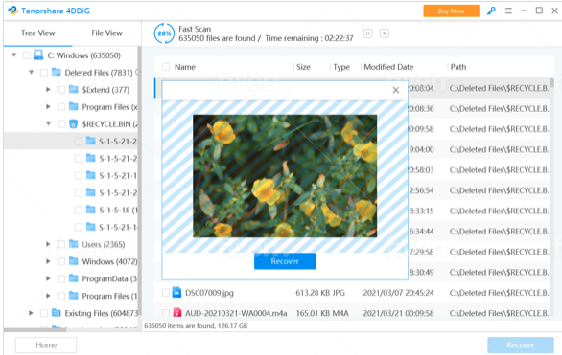The image size is (562, 355).
Task: Click the 165.01 KB size cell
Action: pyautogui.click(x=313, y=313)
